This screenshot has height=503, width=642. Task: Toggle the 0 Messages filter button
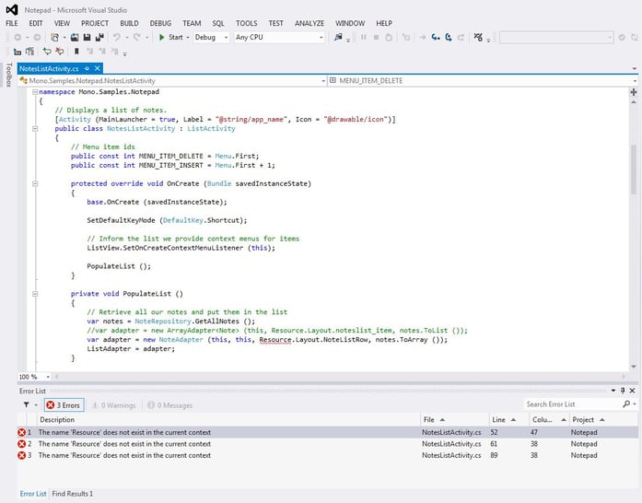(x=169, y=405)
